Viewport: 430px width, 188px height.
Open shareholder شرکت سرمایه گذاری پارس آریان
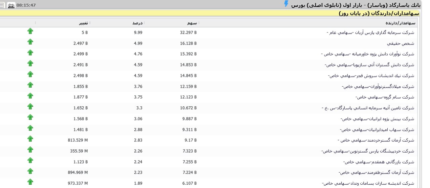[x=371, y=33]
